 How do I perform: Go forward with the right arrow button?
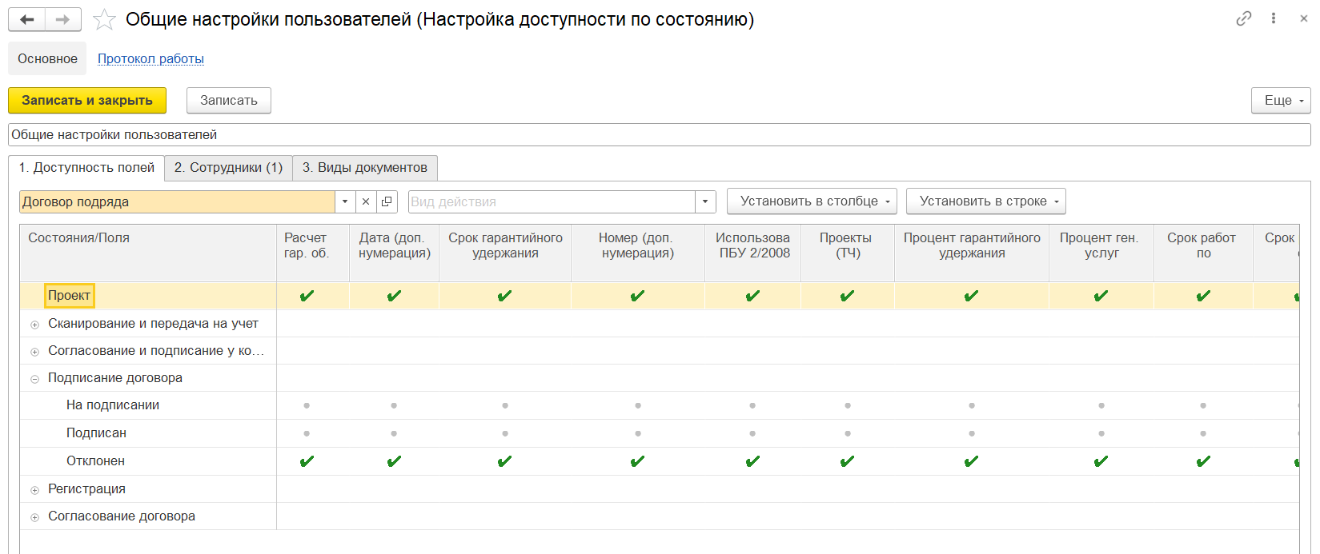click(x=62, y=19)
